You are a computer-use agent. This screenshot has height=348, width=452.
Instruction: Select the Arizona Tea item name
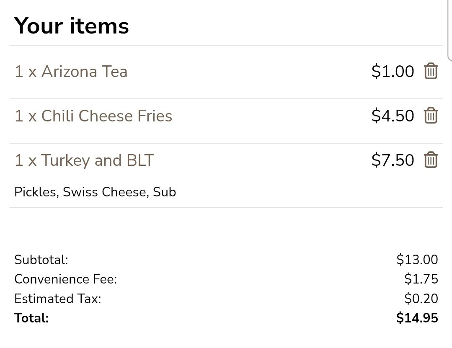[71, 72]
